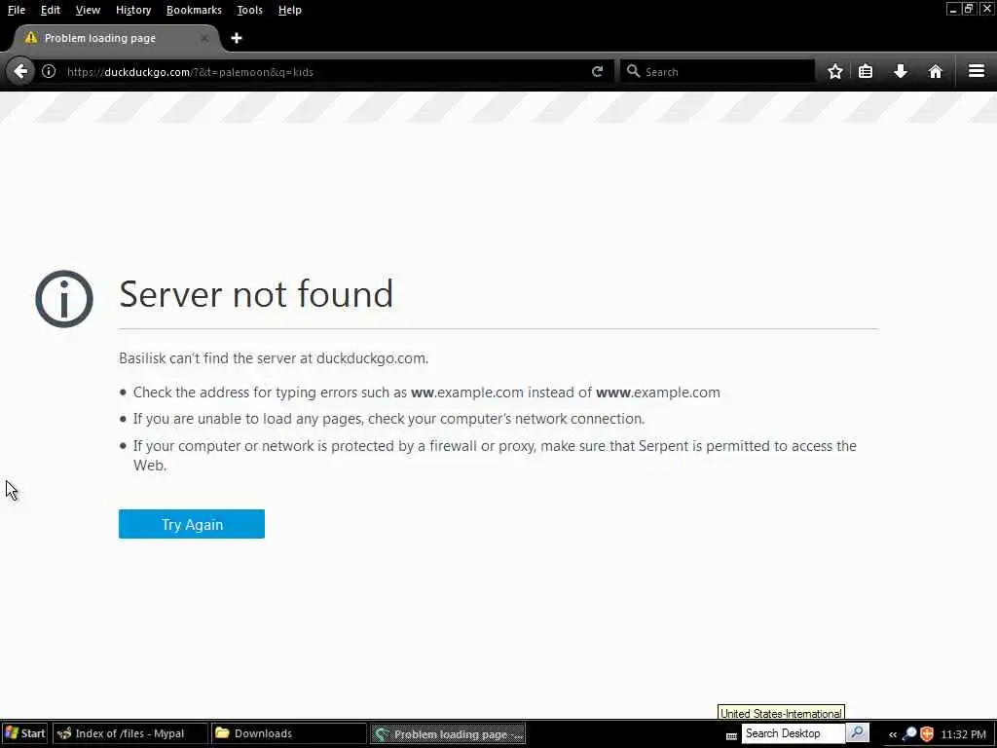Open the Tools menu
The width and height of the screenshot is (997, 748).
pos(249,10)
